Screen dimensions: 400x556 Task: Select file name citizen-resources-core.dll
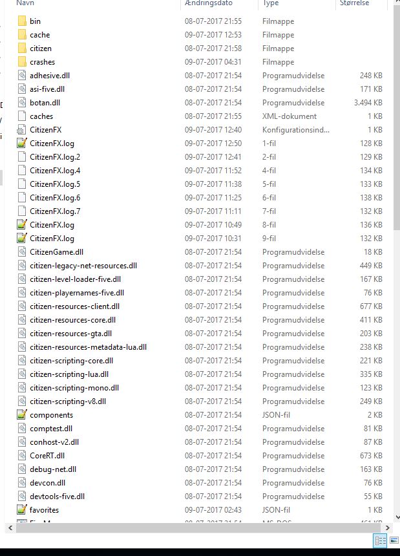coord(72,320)
